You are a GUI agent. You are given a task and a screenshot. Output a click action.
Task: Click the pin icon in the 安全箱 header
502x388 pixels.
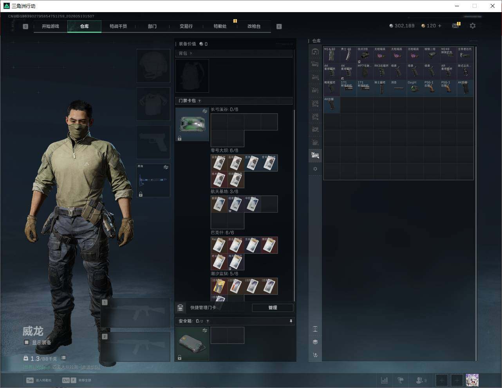click(291, 321)
